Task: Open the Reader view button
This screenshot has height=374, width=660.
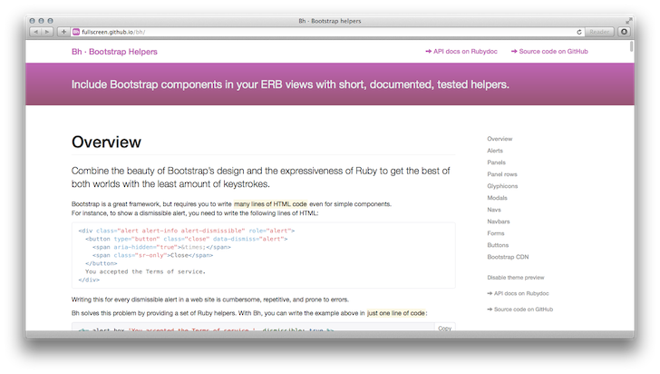Action: click(599, 32)
